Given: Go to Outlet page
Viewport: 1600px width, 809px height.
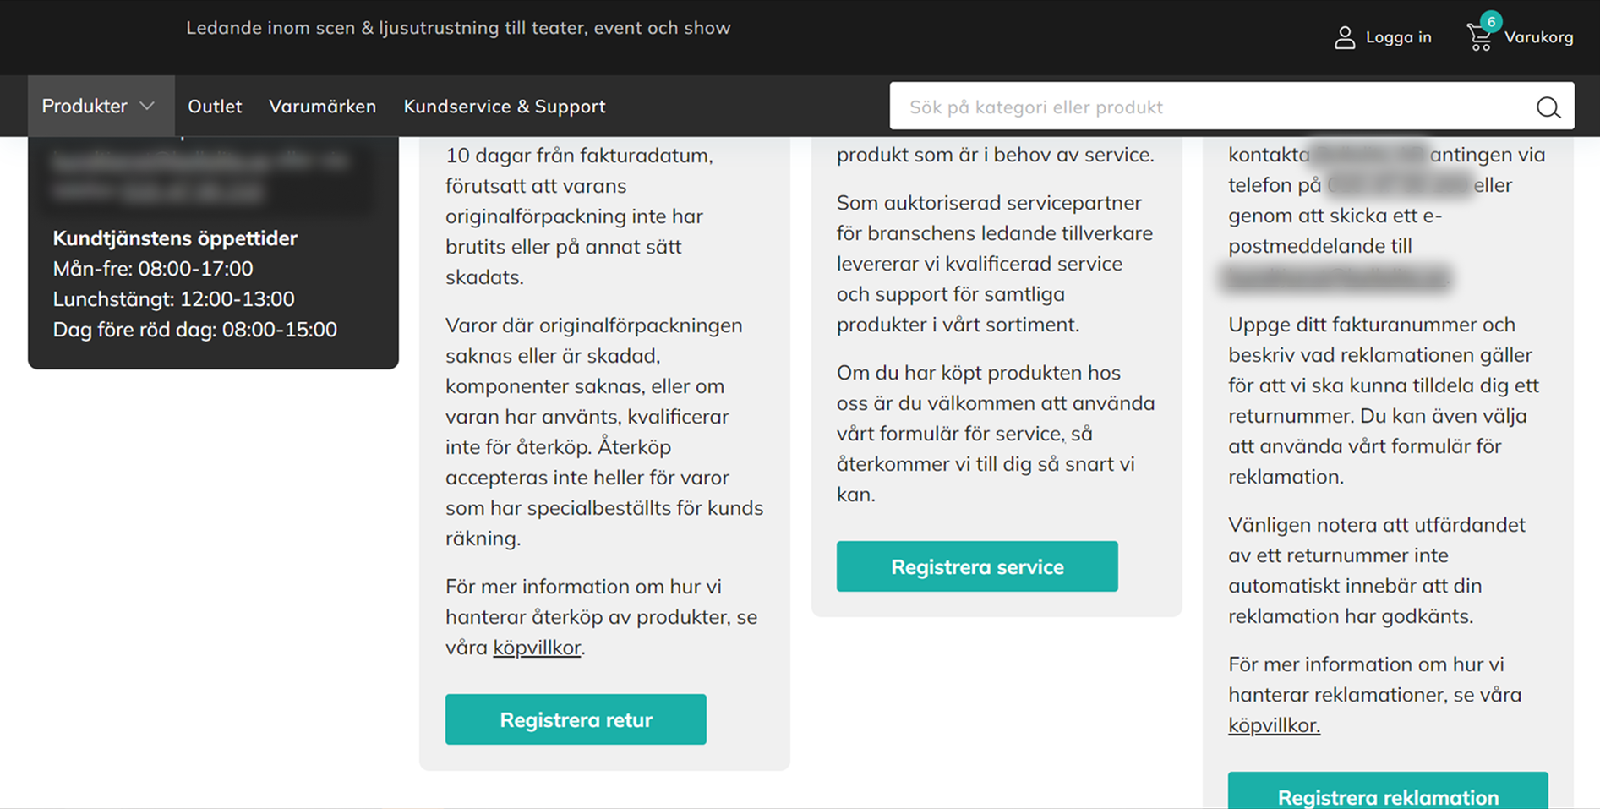Looking at the screenshot, I should (x=215, y=107).
